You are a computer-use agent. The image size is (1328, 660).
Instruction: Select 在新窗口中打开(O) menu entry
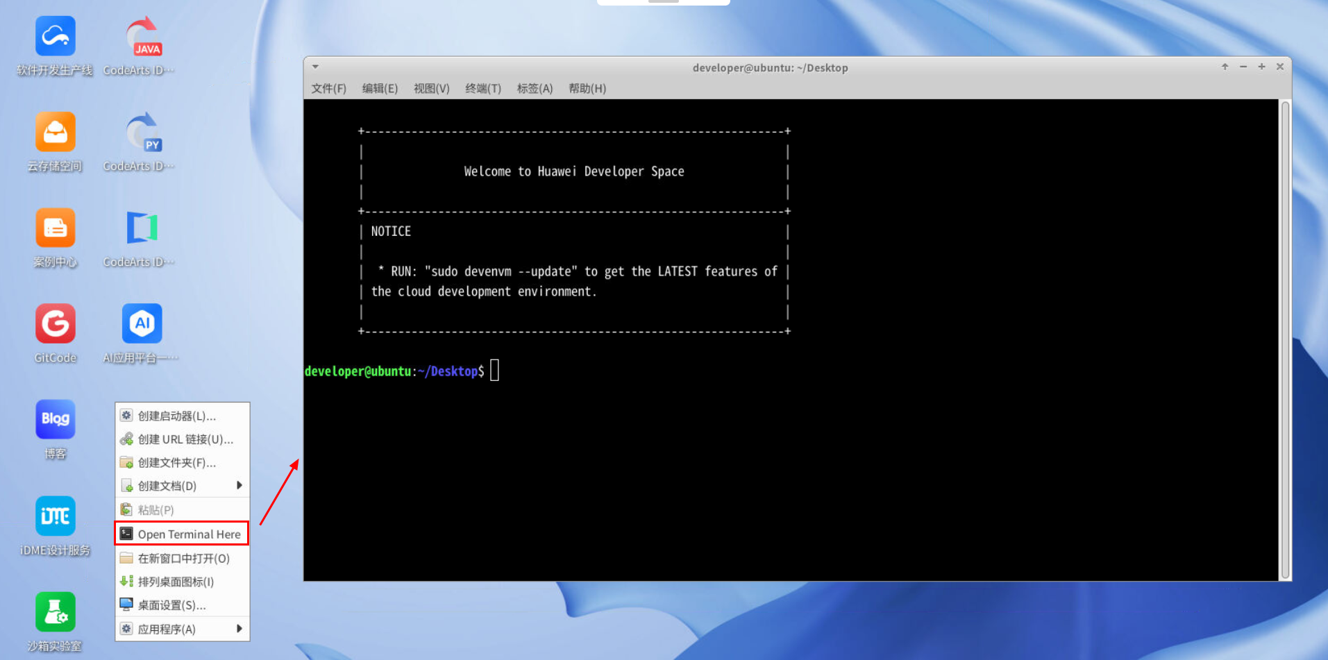click(182, 558)
